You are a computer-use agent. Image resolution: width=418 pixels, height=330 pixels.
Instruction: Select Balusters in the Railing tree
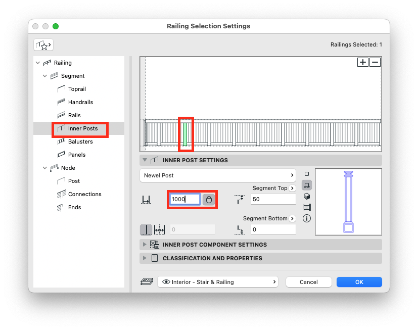tap(80, 142)
